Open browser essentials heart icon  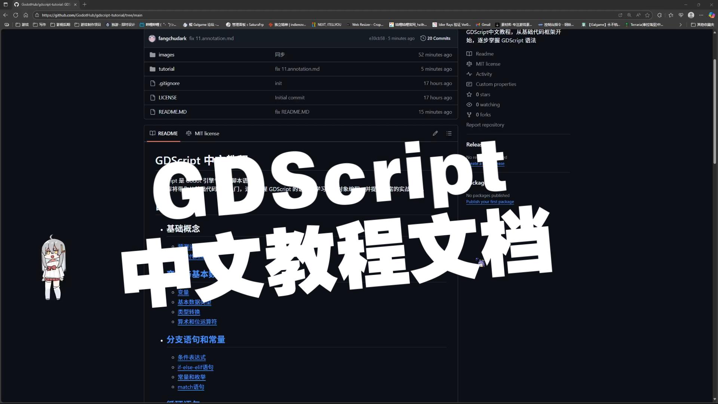(x=681, y=15)
